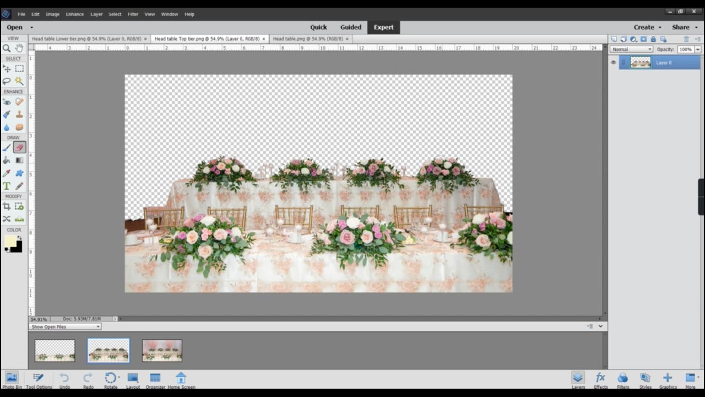Create a new group in Layers panel
Viewport: 705px width, 397px height.
(623, 39)
